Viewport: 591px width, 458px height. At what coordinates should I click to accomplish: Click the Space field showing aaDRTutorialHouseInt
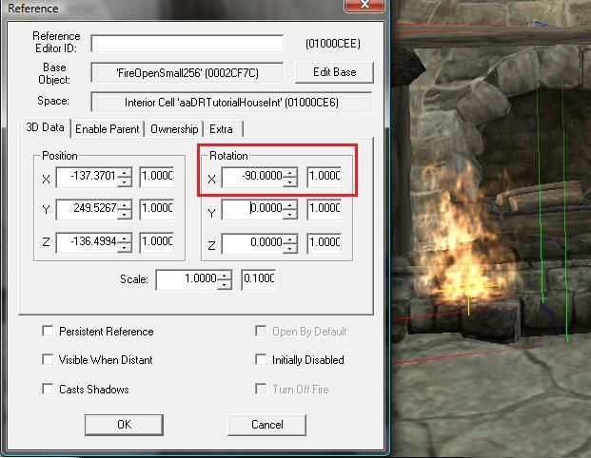(x=231, y=103)
